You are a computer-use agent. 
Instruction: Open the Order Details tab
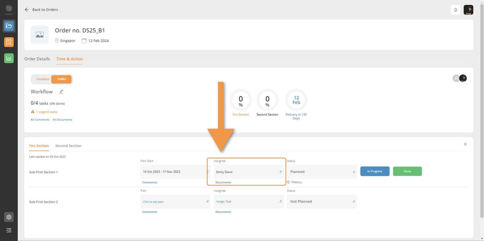coord(37,59)
